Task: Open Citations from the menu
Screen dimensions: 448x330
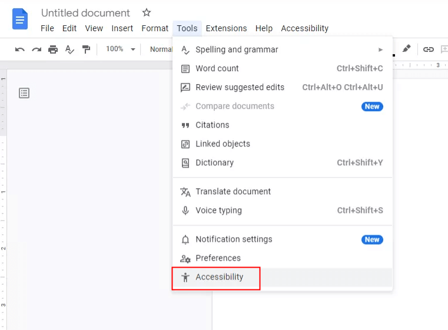Action: point(283,125)
